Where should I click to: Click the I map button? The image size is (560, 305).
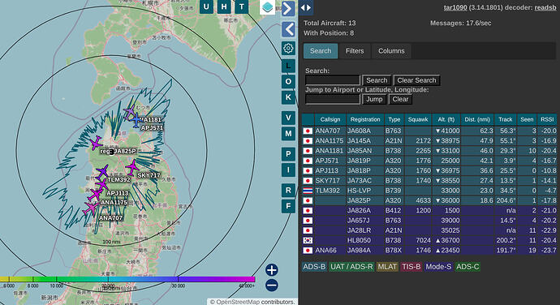288,170
